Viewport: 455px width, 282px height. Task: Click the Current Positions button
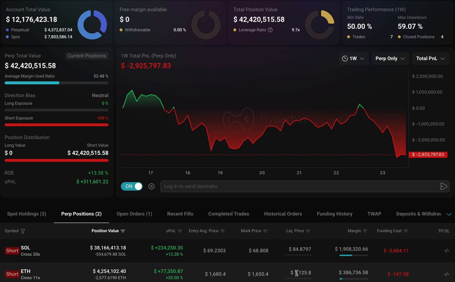(x=87, y=56)
